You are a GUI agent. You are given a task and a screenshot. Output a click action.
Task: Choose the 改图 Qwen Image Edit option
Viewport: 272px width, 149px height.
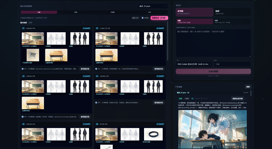point(232,21)
